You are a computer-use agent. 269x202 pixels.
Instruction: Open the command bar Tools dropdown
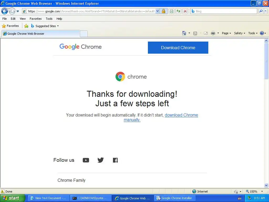253,33
